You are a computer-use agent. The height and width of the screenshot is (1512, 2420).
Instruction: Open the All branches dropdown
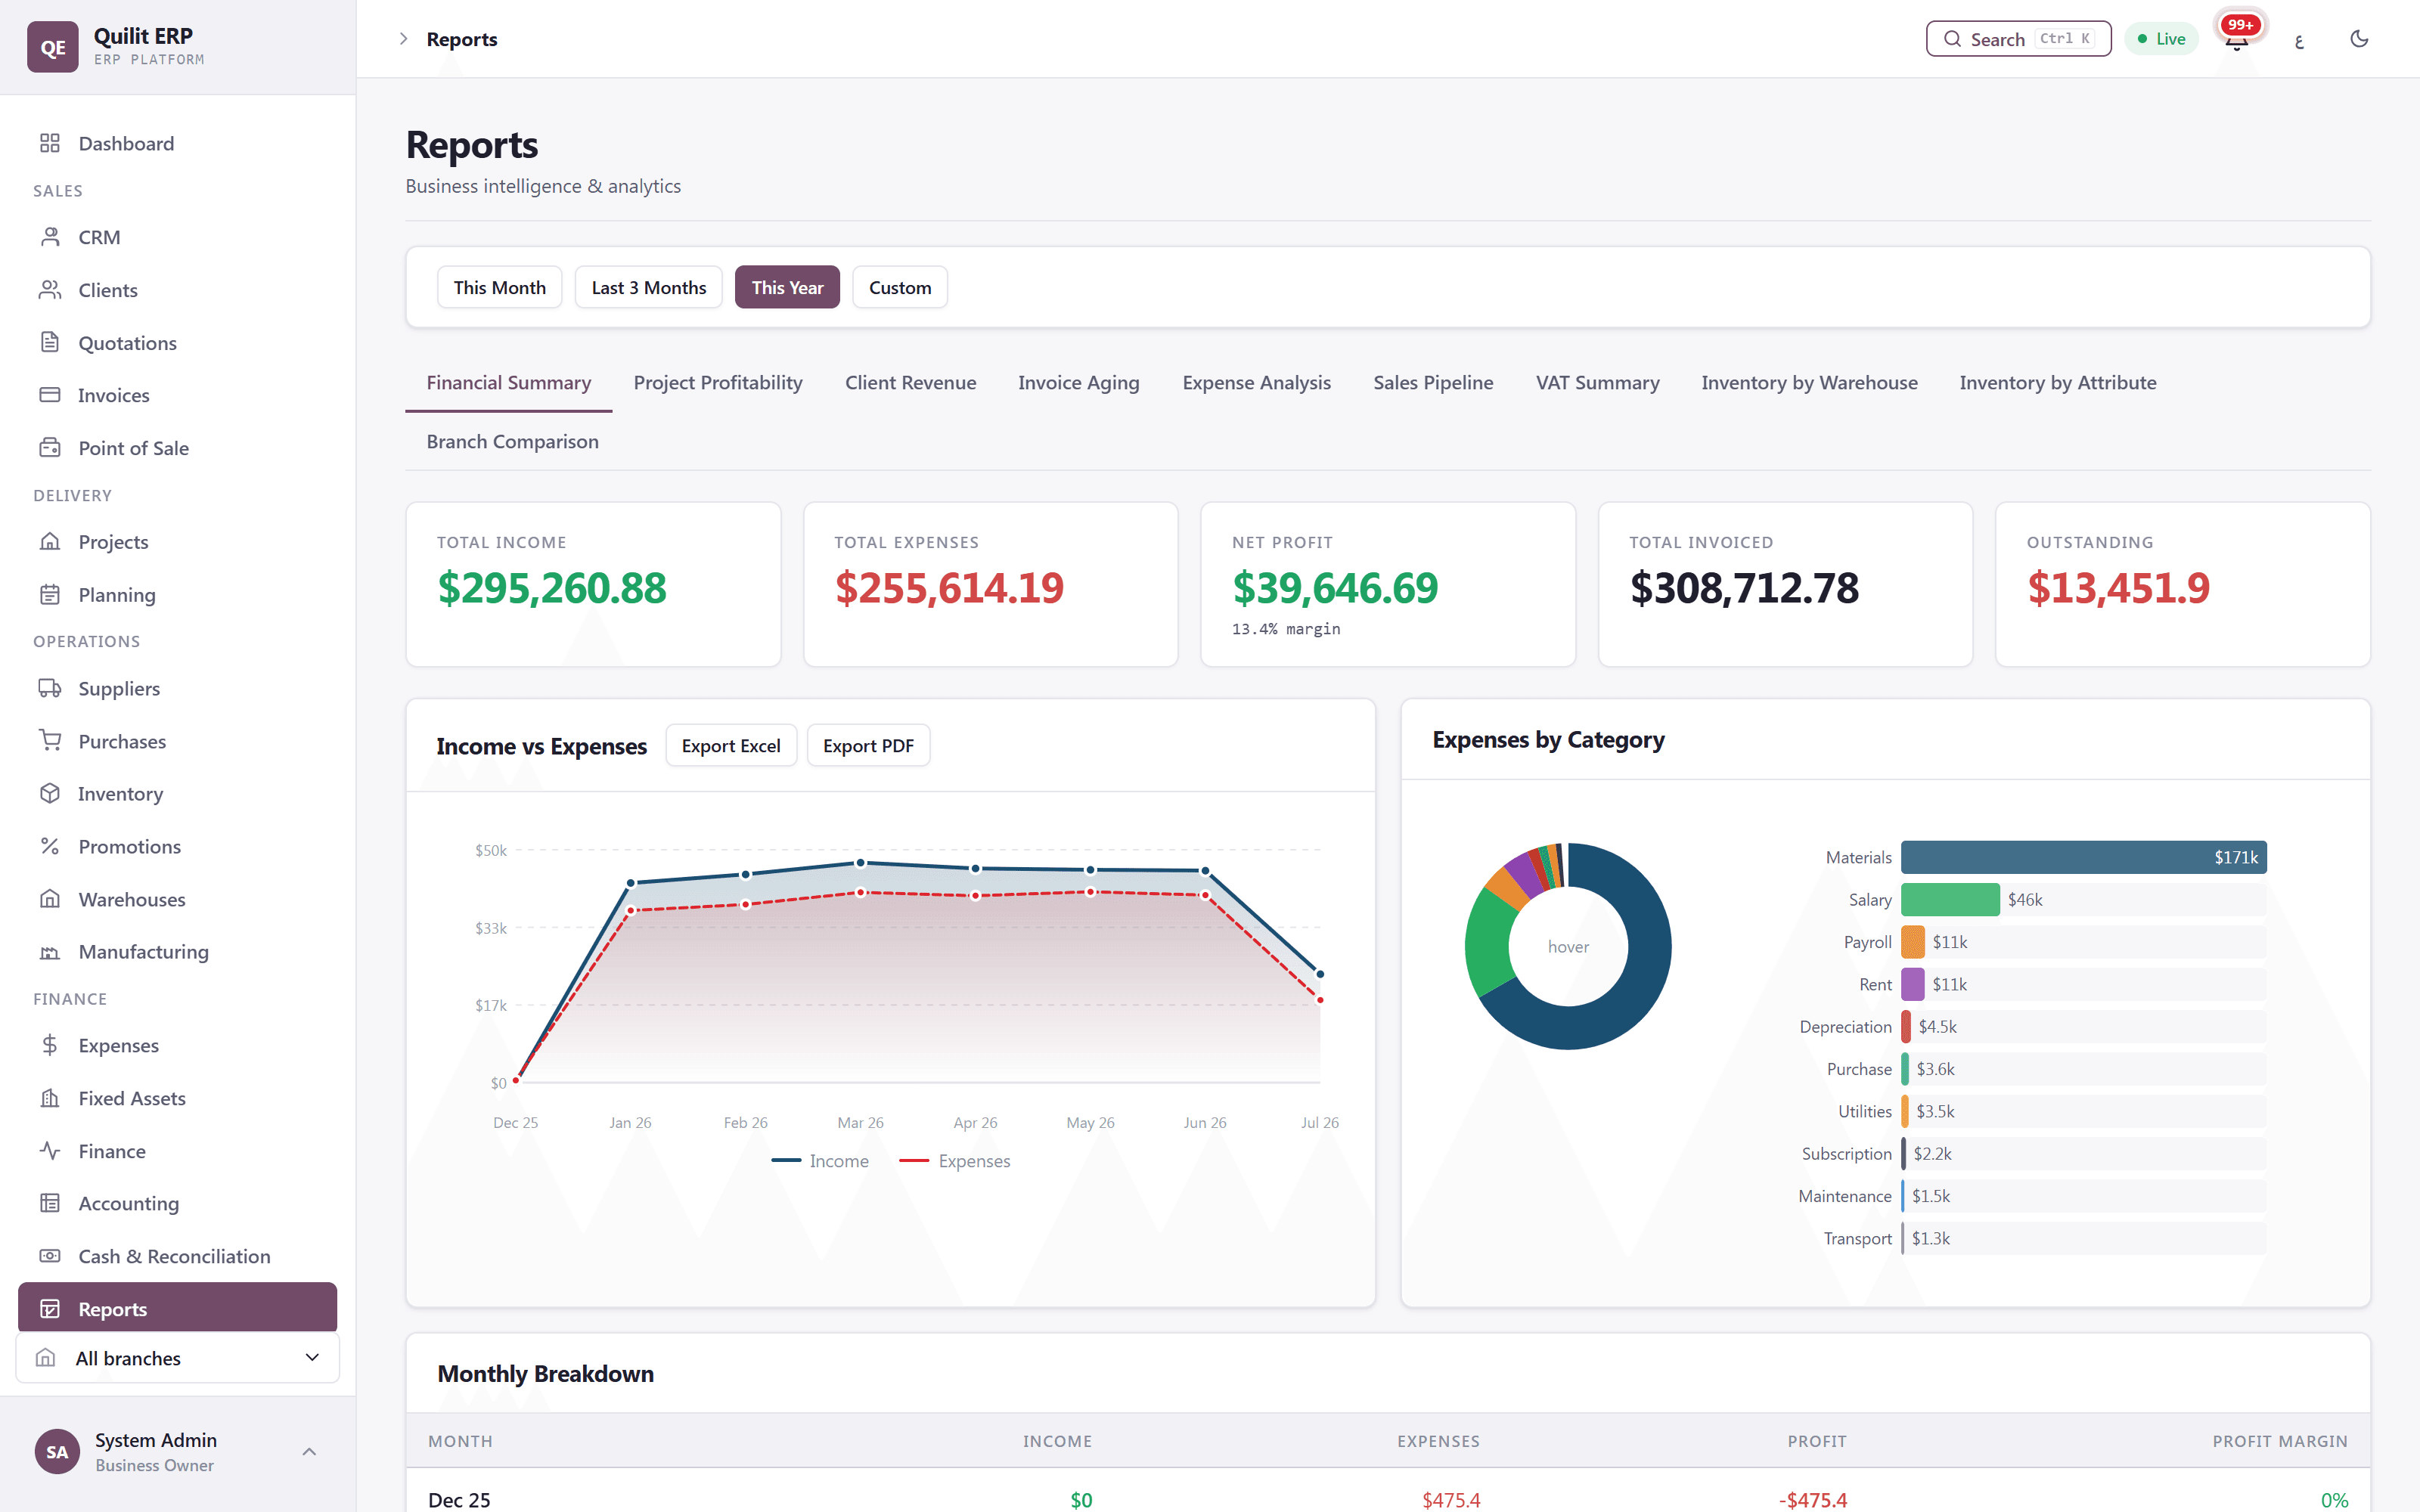[178, 1358]
